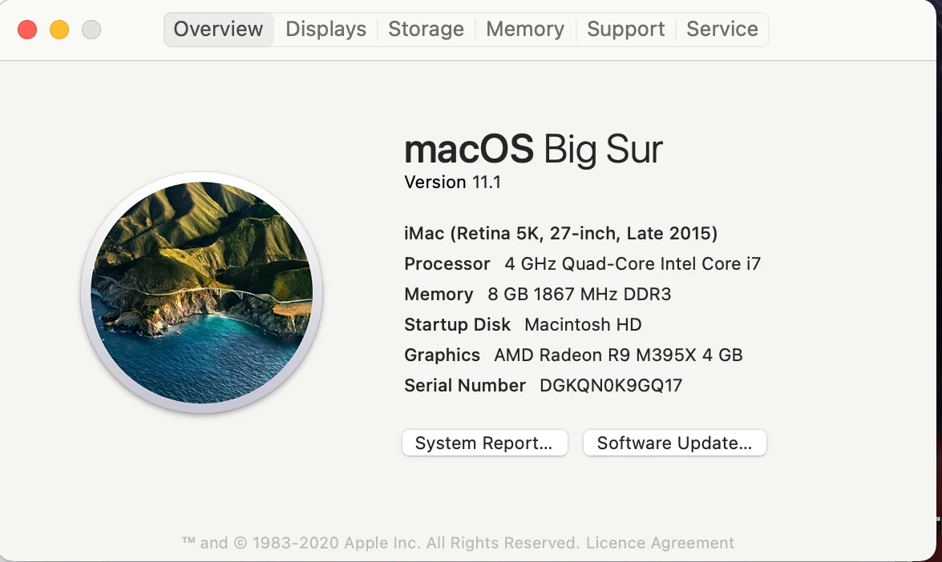Click the Macintosh HD startup disk value
The height and width of the screenshot is (562, 942).
[583, 324]
